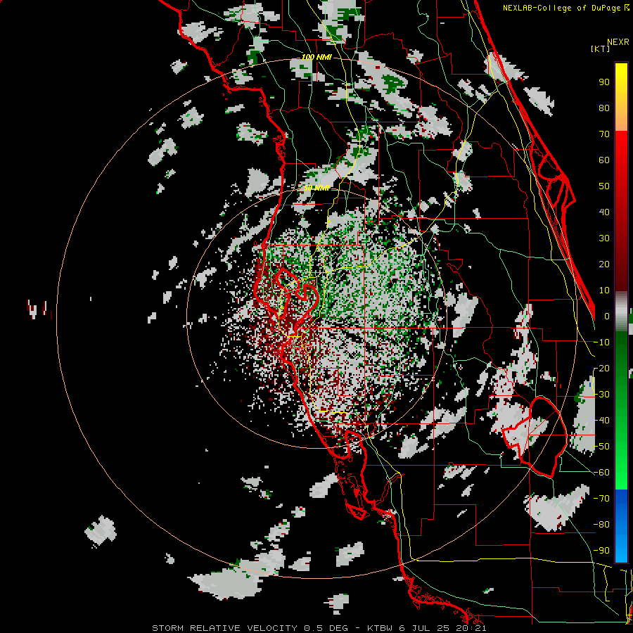Click the 70 value on the velocity scale
Screen dimensions: 633x633
(x=604, y=134)
